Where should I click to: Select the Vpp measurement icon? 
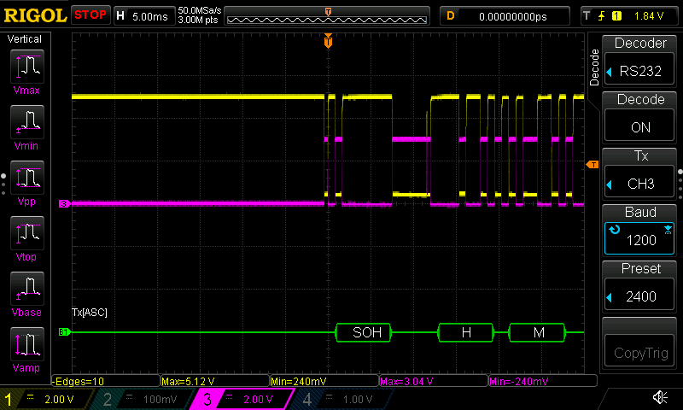coord(26,183)
